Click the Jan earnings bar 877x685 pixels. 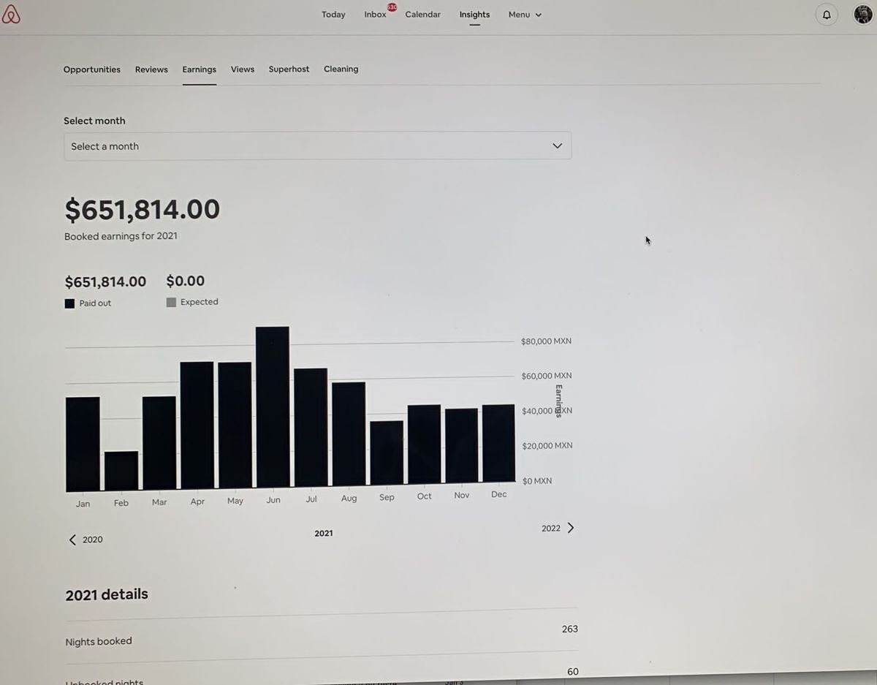[83, 444]
